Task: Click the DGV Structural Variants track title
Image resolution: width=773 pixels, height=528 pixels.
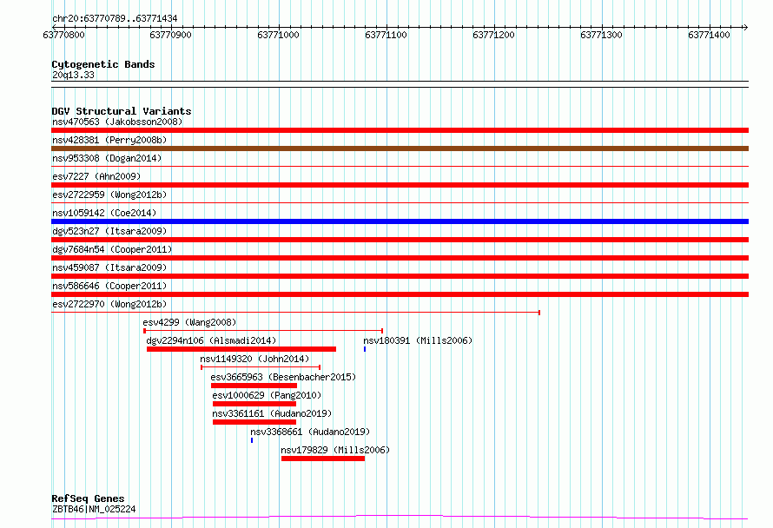Action: tap(122, 111)
